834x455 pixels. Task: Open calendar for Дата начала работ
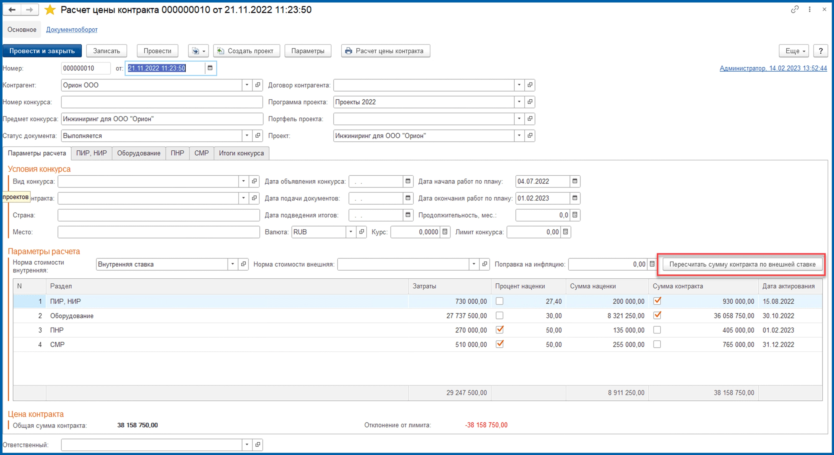point(575,181)
